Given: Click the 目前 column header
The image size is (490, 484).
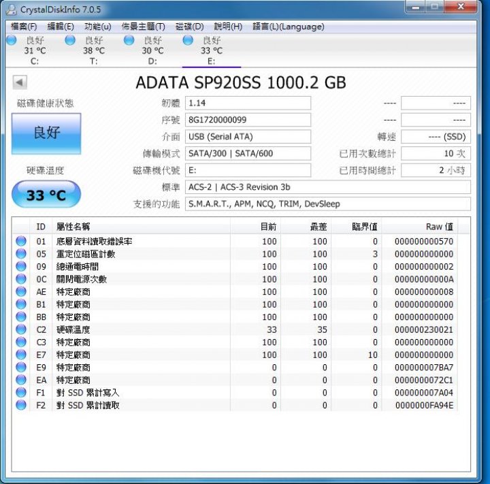Looking at the screenshot, I should pos(255,227).
